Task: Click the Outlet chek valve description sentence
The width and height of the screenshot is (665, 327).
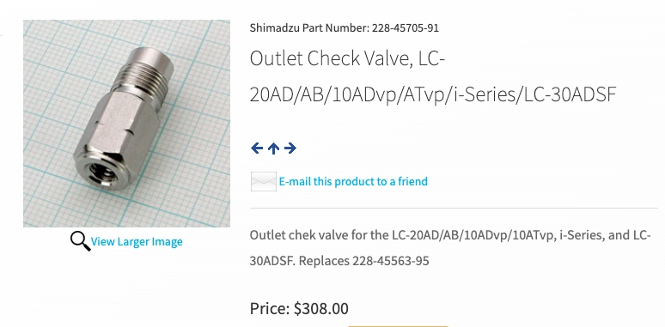Action: click(x=450, y=234)
